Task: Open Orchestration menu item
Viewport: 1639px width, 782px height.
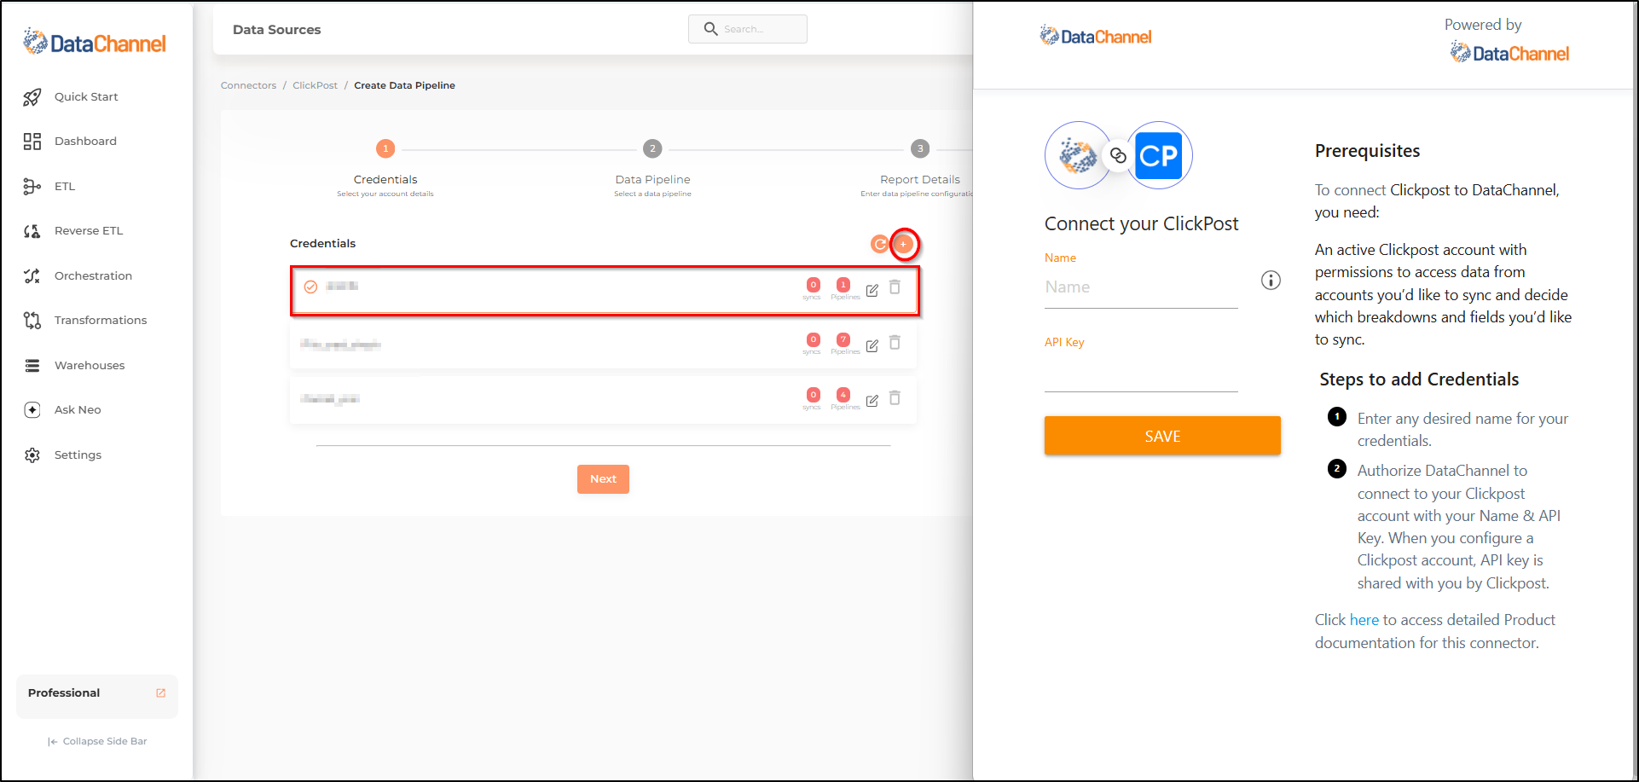Action: 93,276
